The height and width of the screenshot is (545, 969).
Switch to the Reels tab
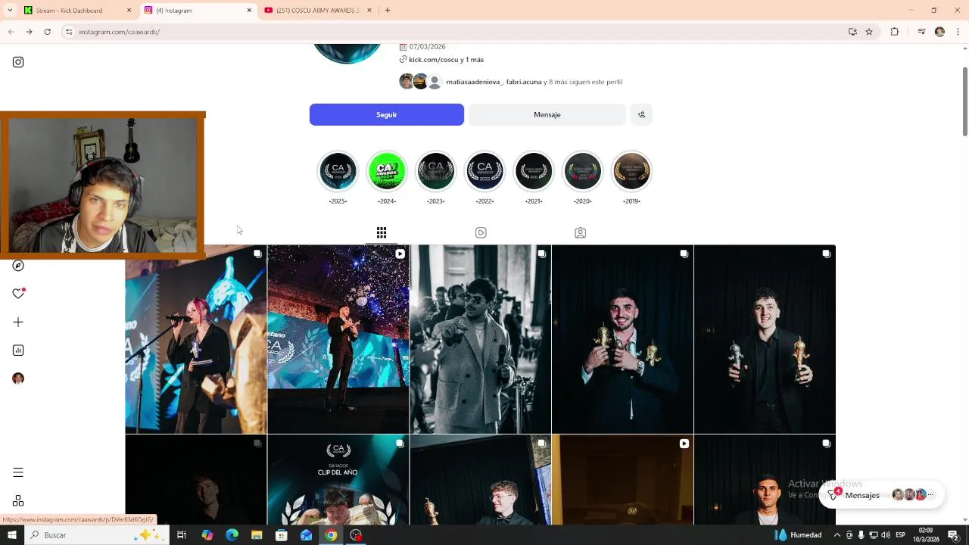pos(481,232)
